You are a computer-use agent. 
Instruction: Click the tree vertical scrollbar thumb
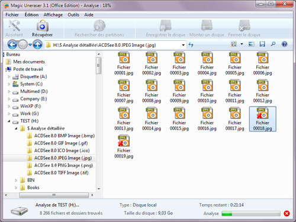coord(99,66)
